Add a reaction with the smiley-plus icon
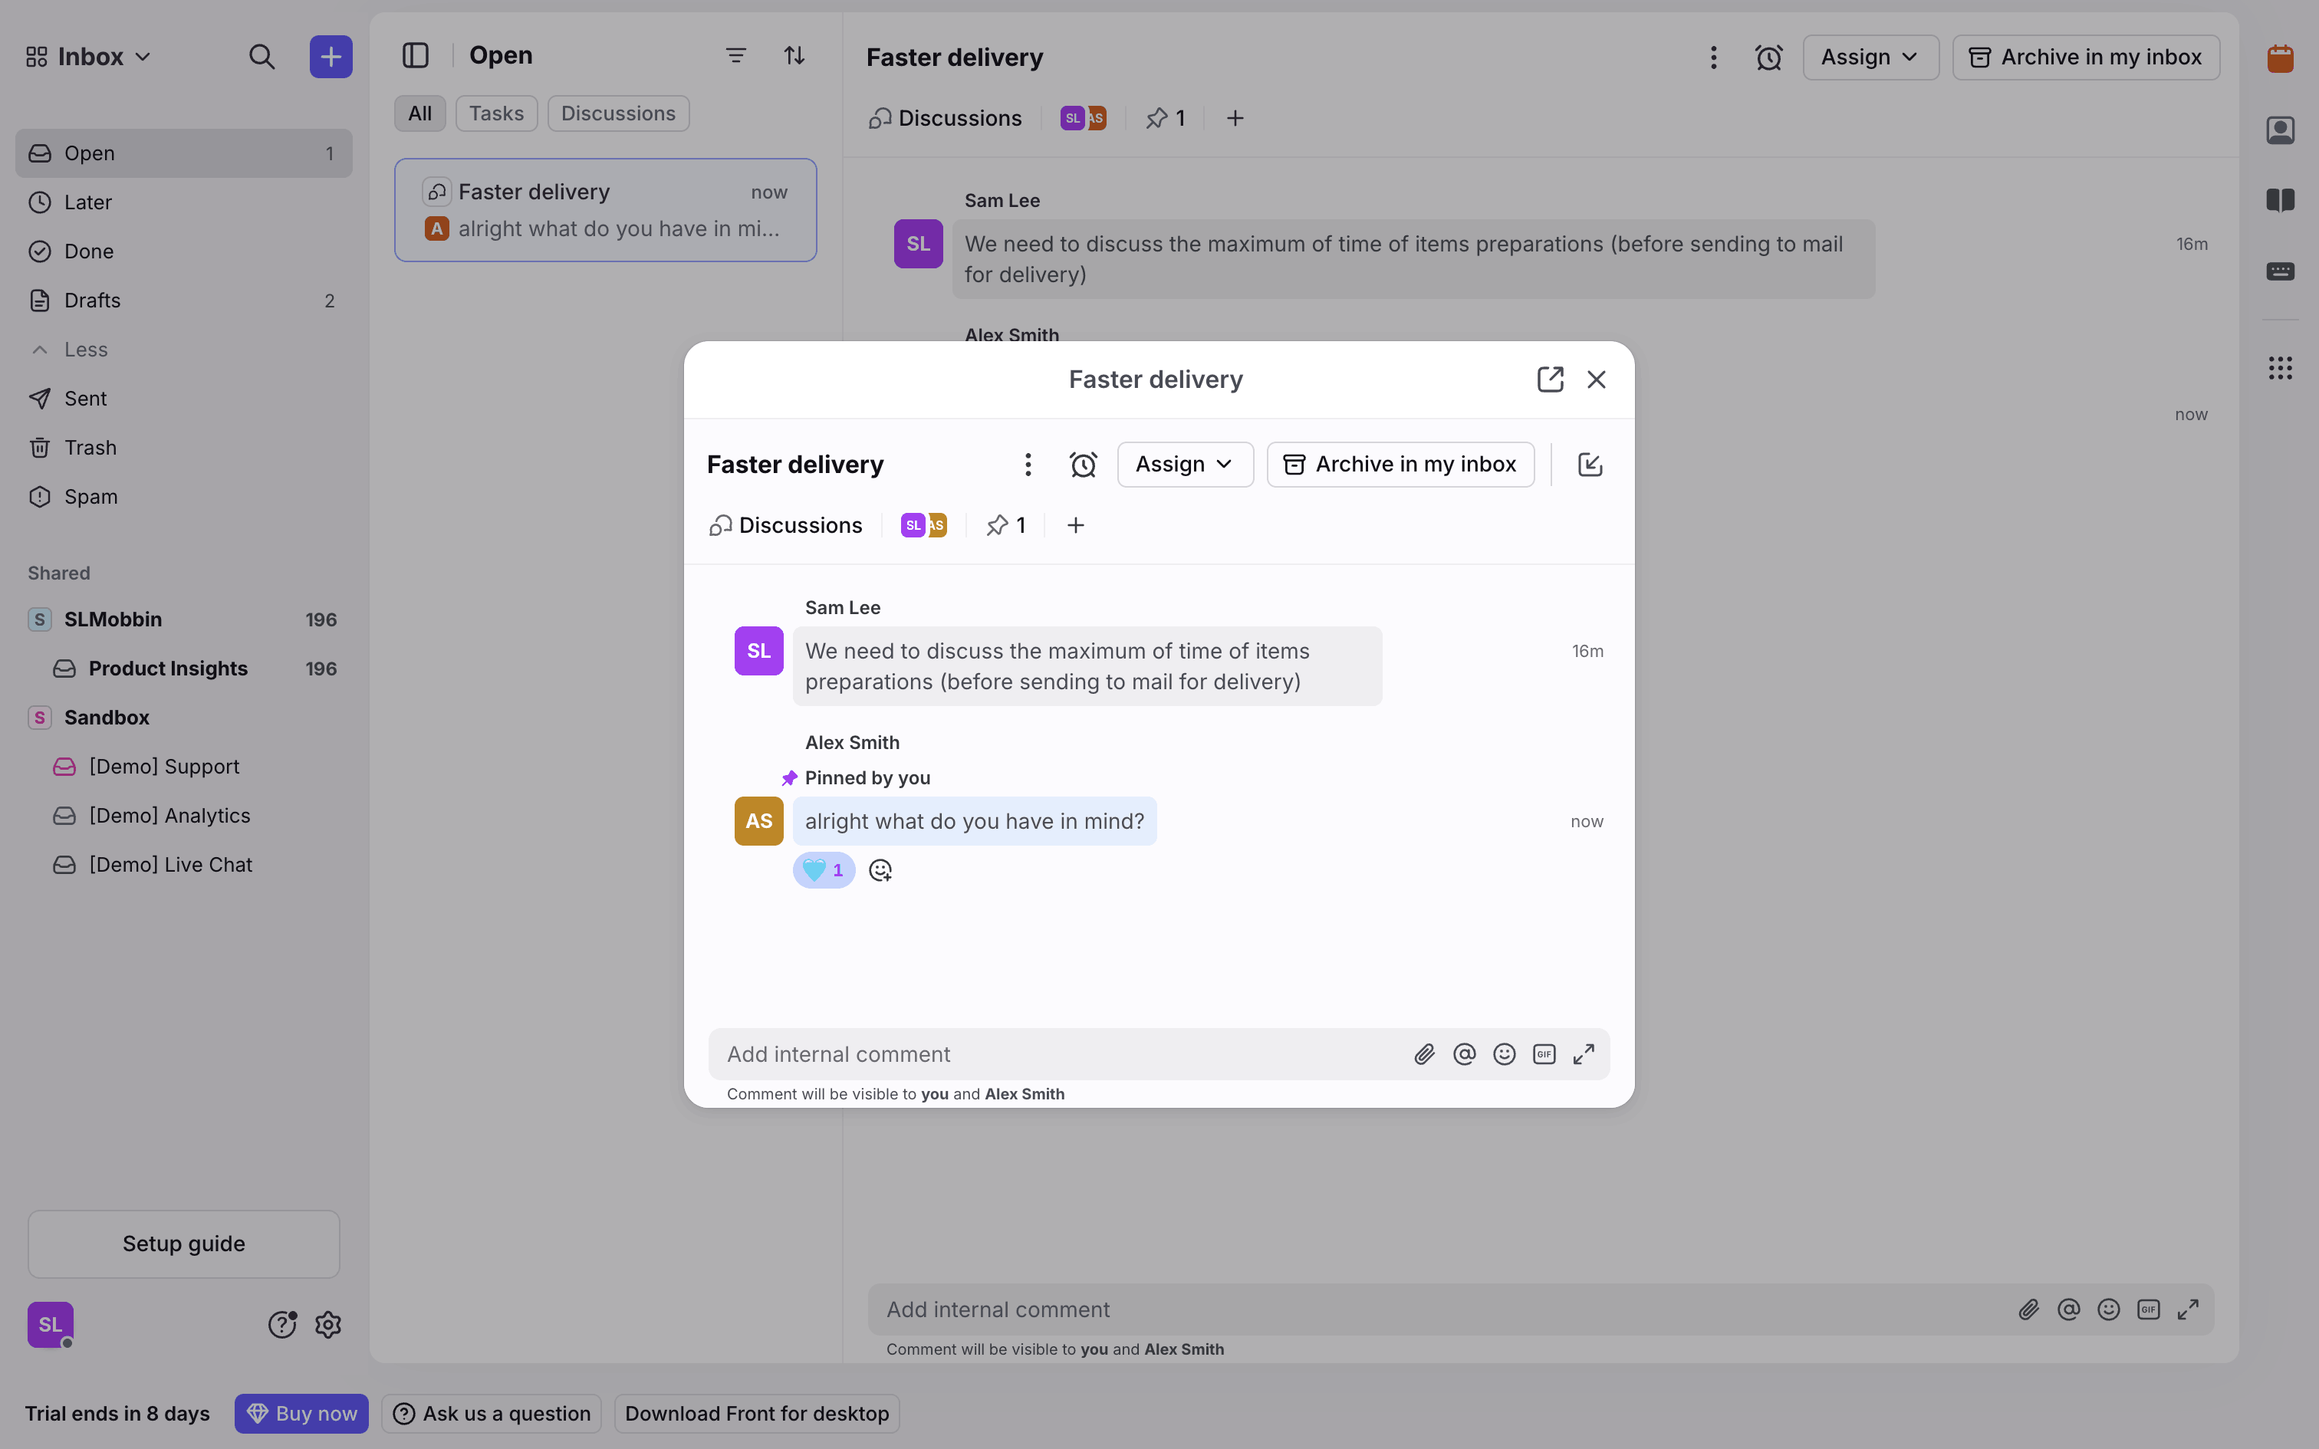This screenshot has width=2319, height=1449. [x=880, y=870]
